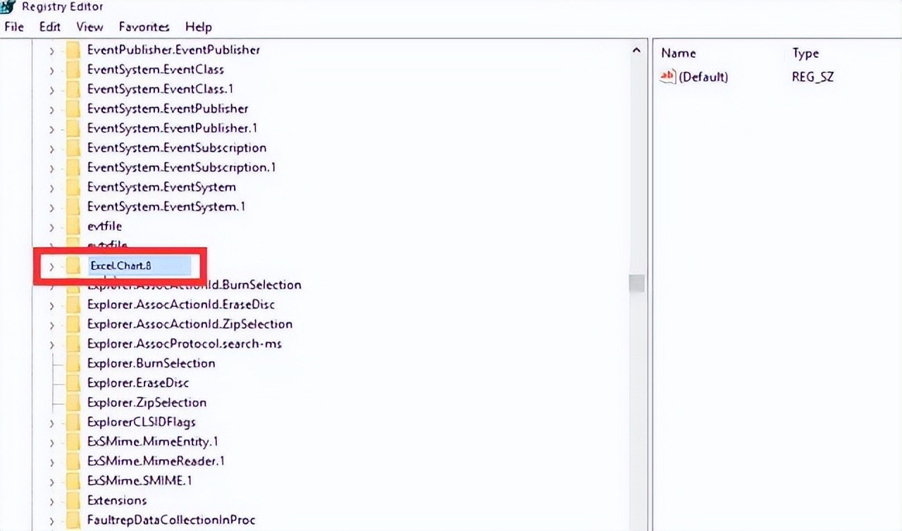
Task: Expand the Excel.Chart.8 key
Action: (x=51, y=266)
